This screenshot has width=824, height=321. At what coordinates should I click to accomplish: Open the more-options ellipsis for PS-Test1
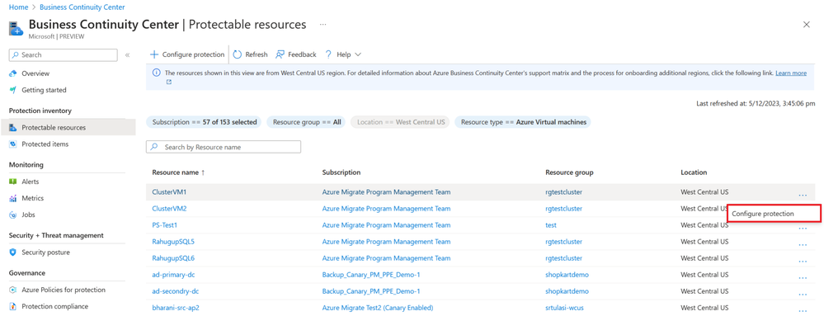(x=803, y=228)
